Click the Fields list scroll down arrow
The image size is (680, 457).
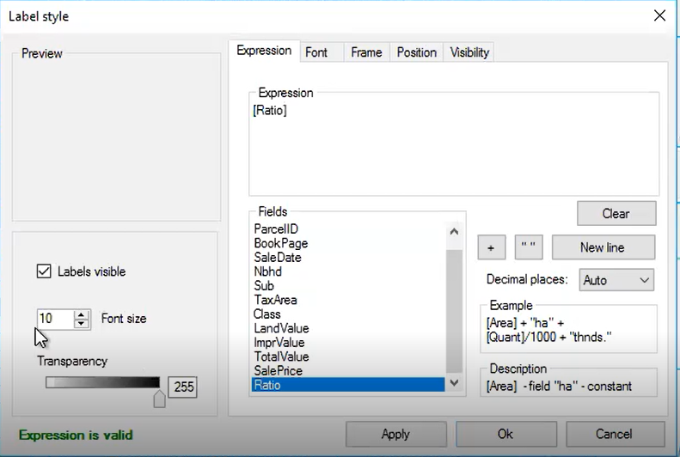coord(454,383)
